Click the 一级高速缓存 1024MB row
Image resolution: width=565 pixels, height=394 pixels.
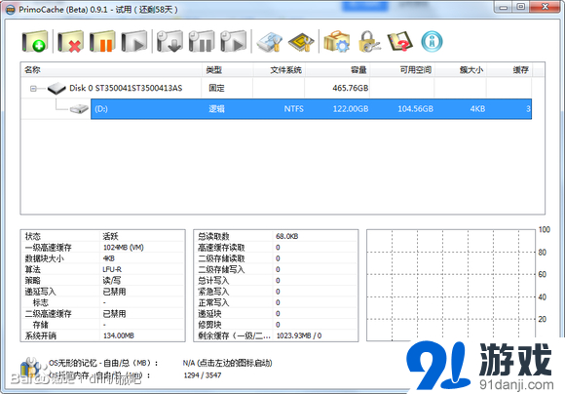(102, 247)
